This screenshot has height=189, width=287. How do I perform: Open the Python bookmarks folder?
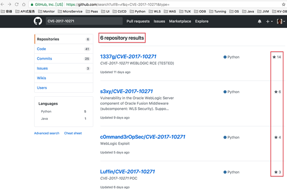click(138, 11)
